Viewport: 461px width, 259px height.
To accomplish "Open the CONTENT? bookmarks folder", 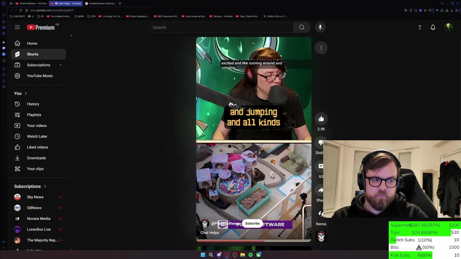I will point(17,16).
